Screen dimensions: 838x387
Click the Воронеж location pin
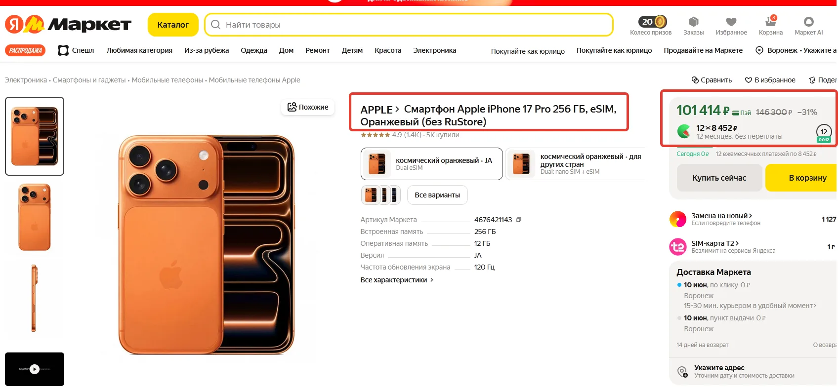pyautogui.click(x=759, y=50)
